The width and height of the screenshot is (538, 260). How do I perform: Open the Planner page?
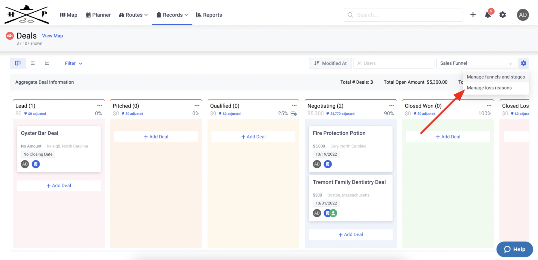click(98, 15)
